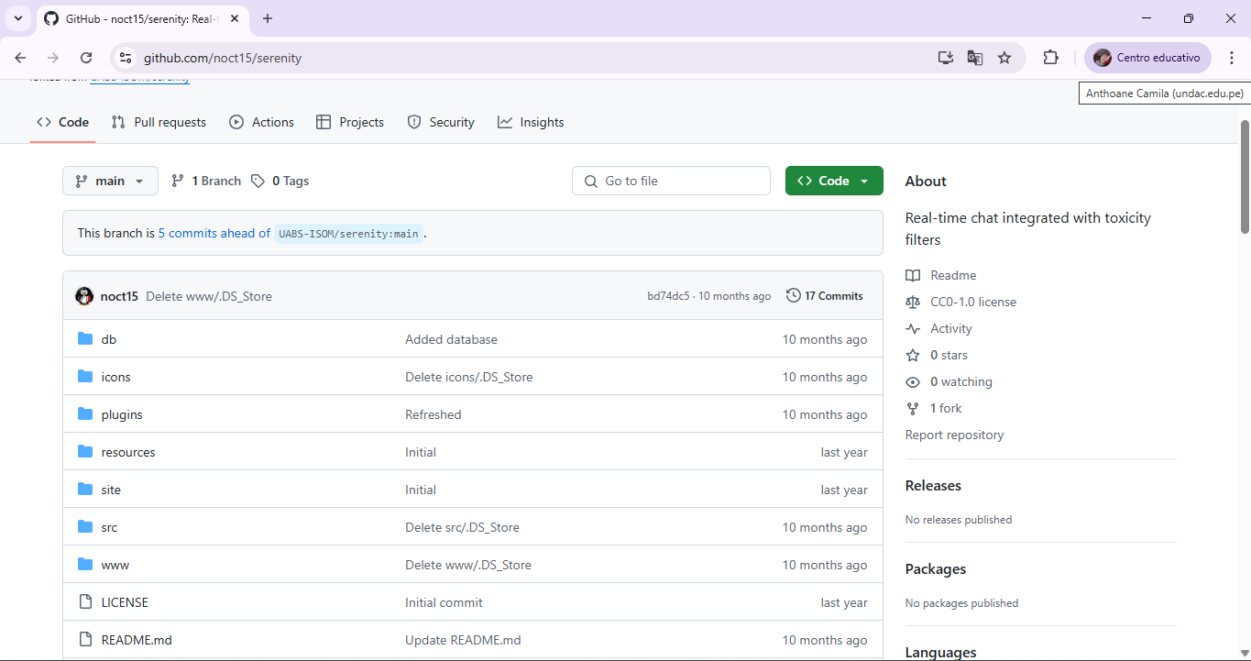Click the Refreshed commit message

point(433,414)
